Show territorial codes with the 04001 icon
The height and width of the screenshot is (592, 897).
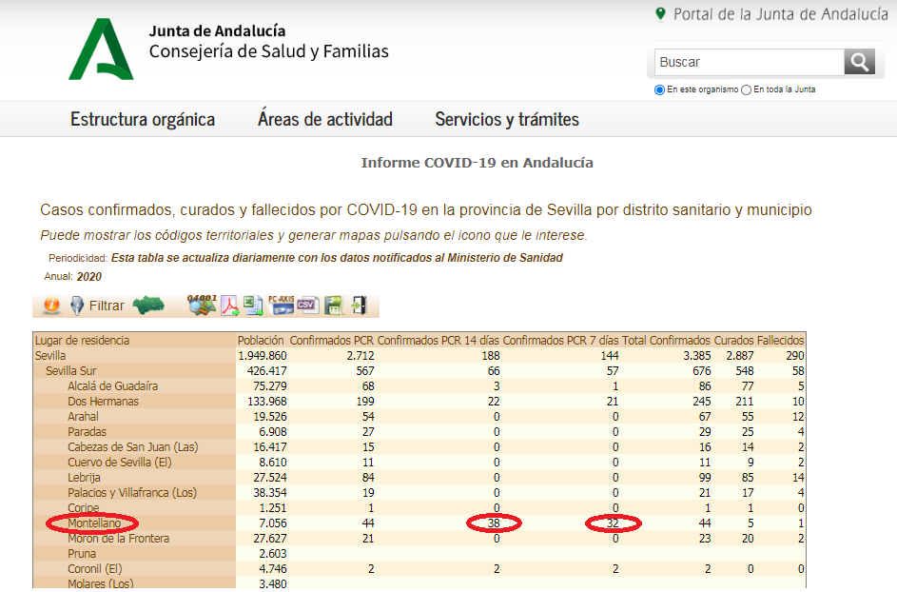coord(202,305)
